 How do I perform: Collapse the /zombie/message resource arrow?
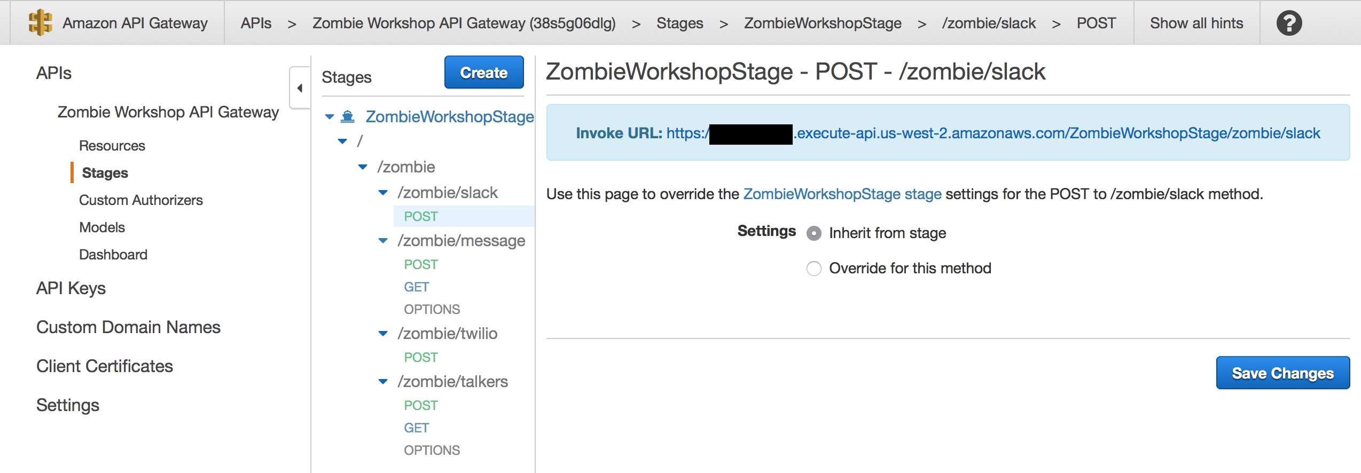383,241
